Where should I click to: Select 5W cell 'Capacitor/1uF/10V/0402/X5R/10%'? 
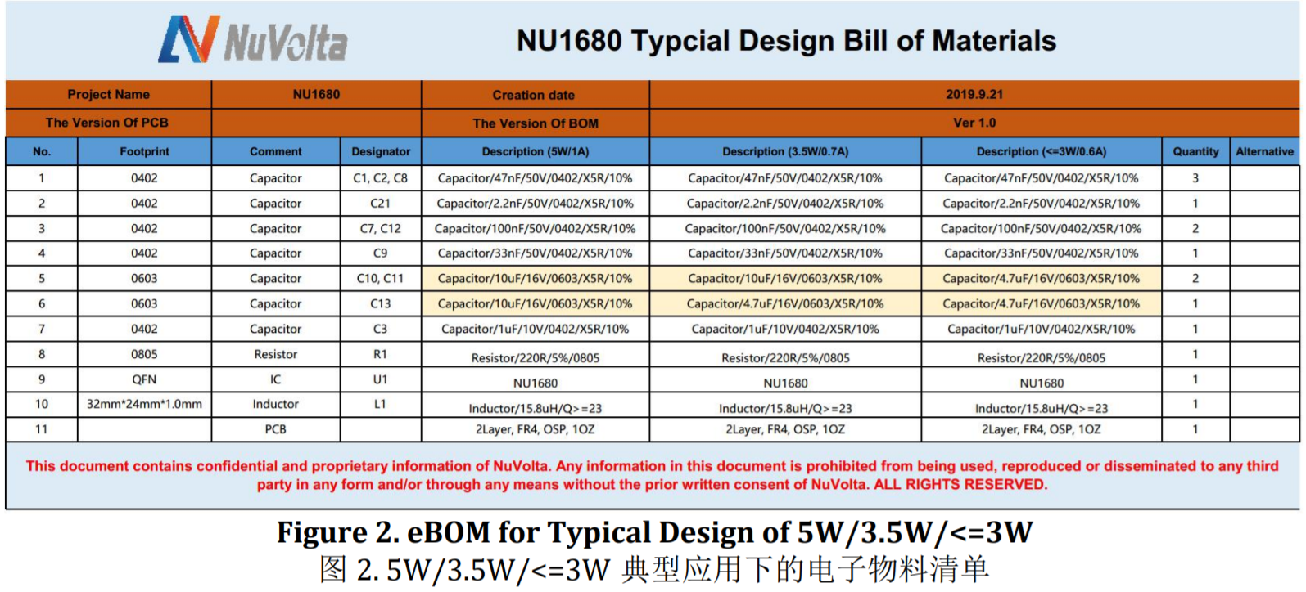536,329
